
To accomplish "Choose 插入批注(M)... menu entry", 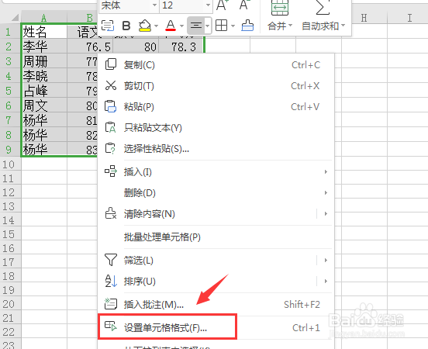I will click(x=216, y=304).
